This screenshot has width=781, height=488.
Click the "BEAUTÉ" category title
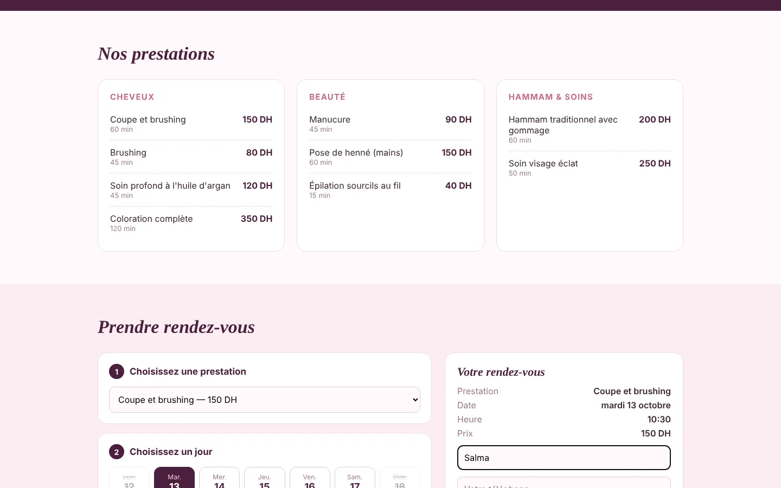tap(327, 97)
